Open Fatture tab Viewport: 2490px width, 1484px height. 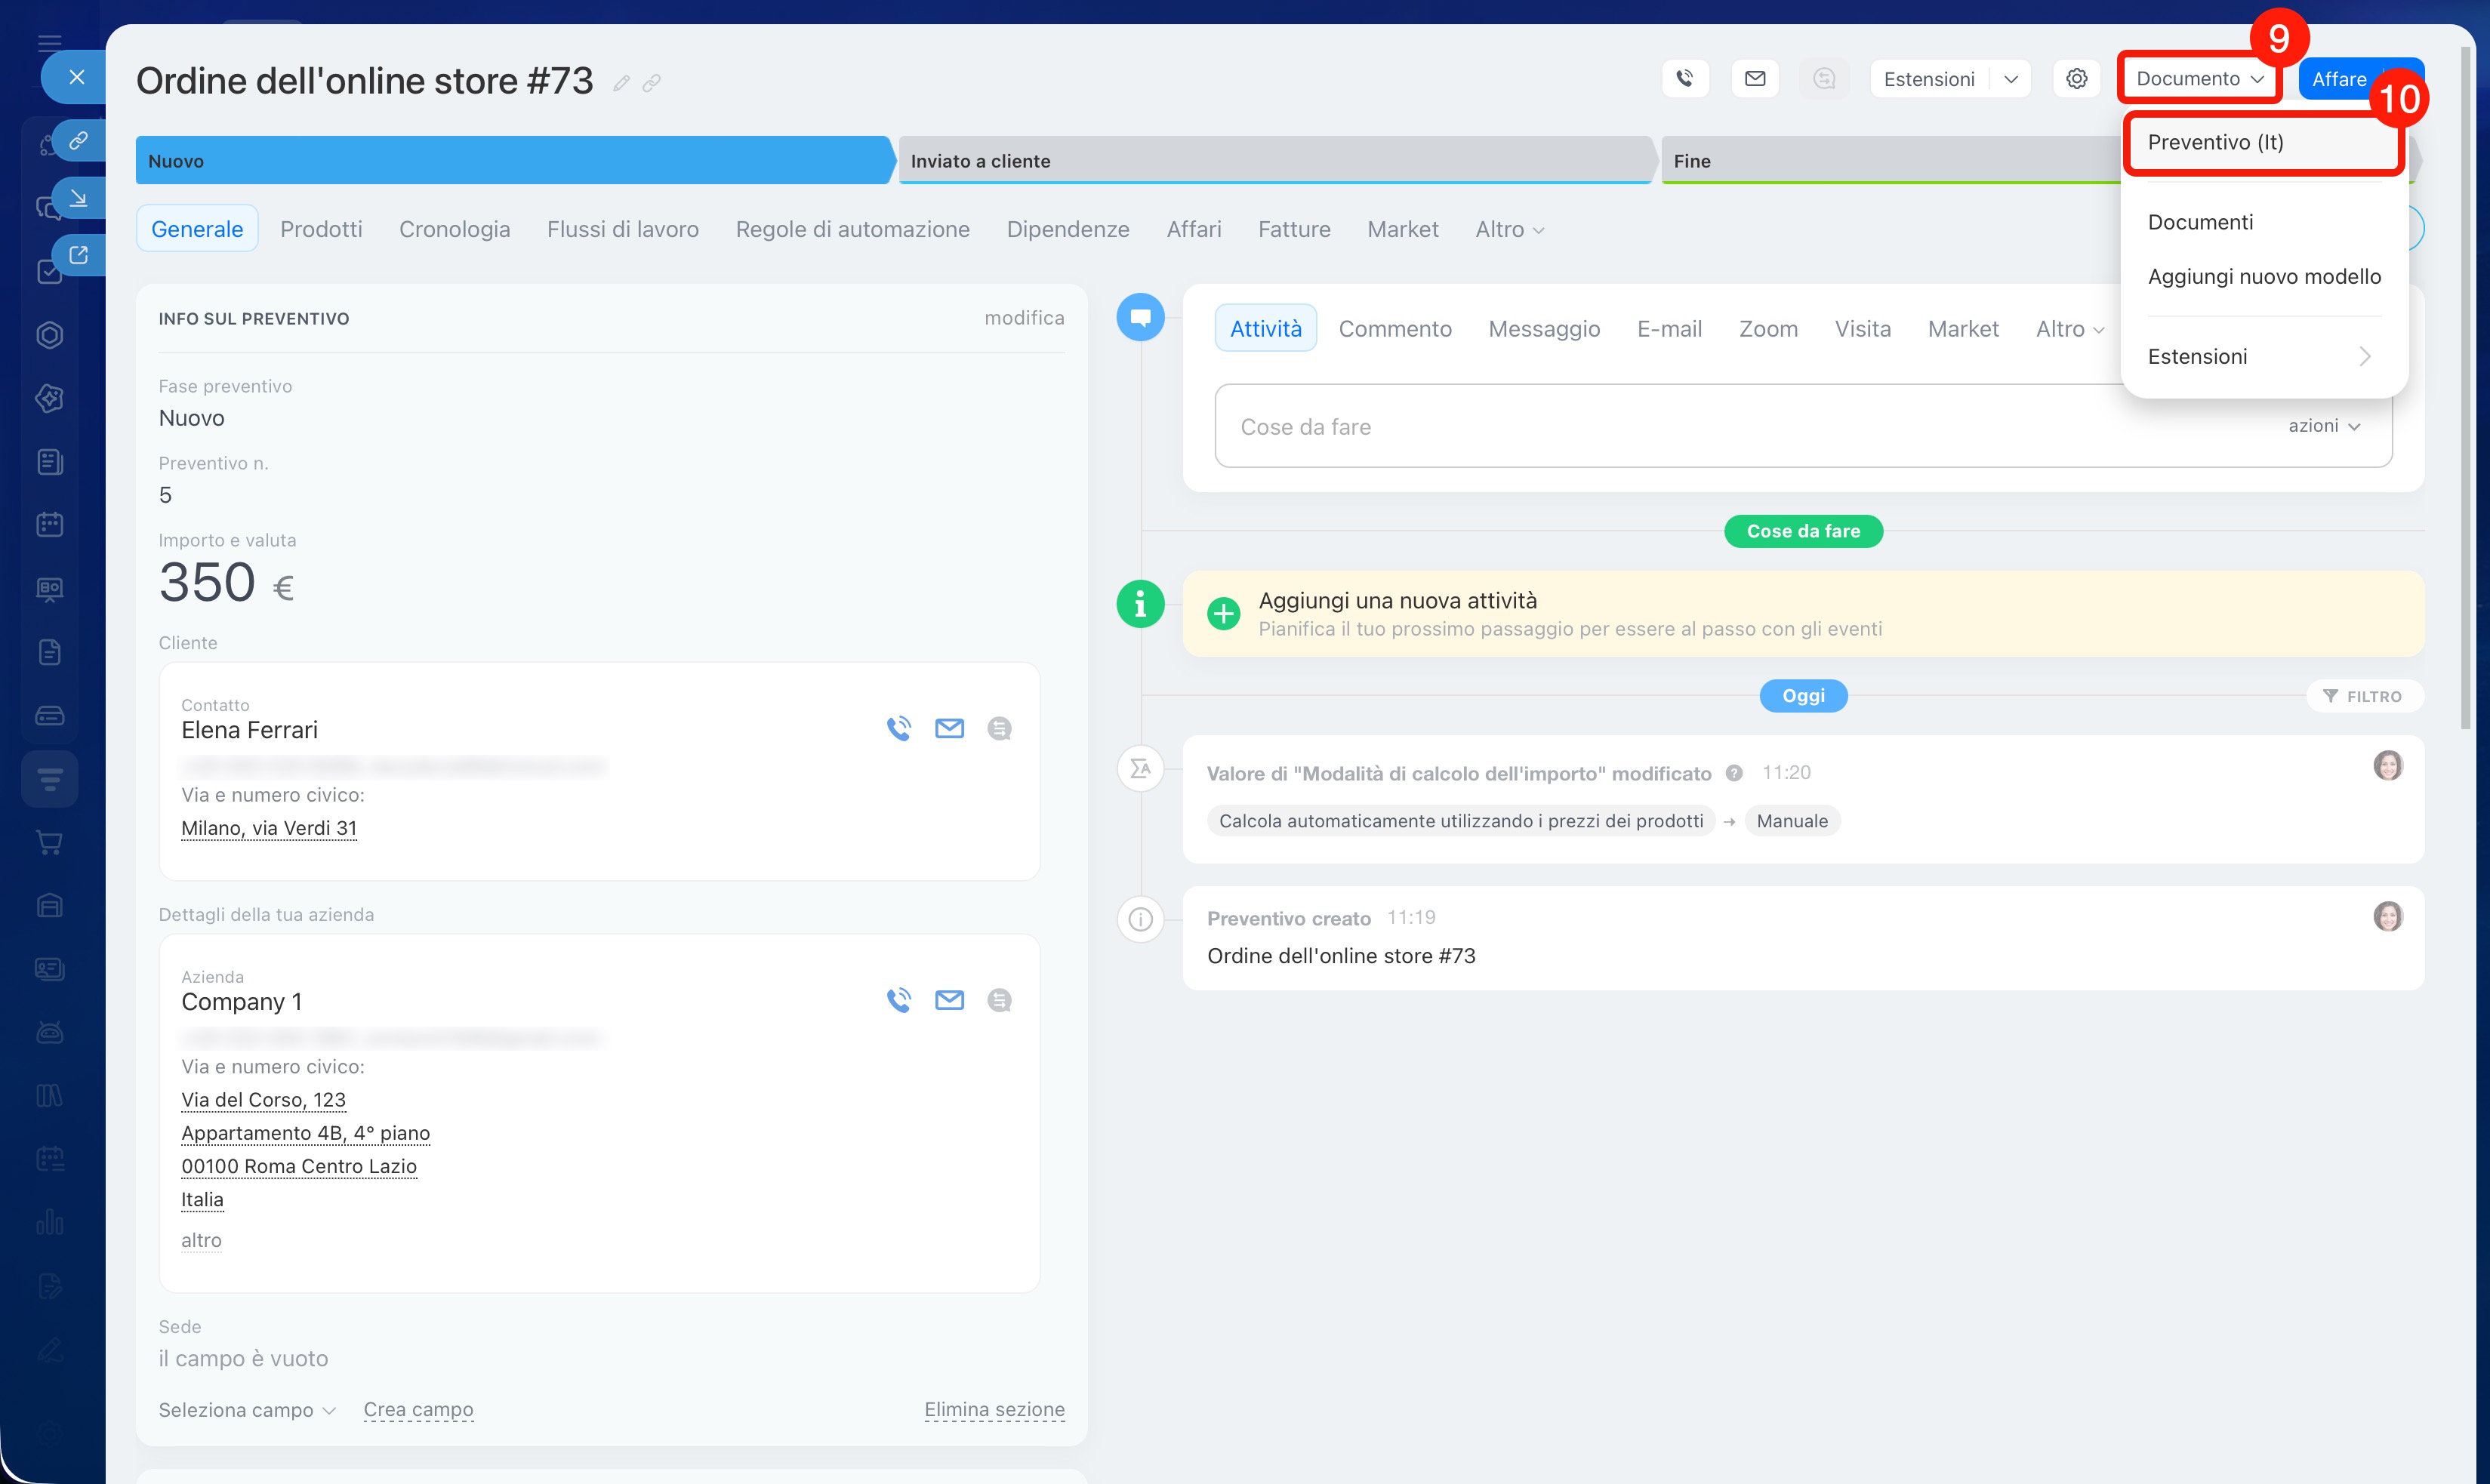click(1294, 229)
